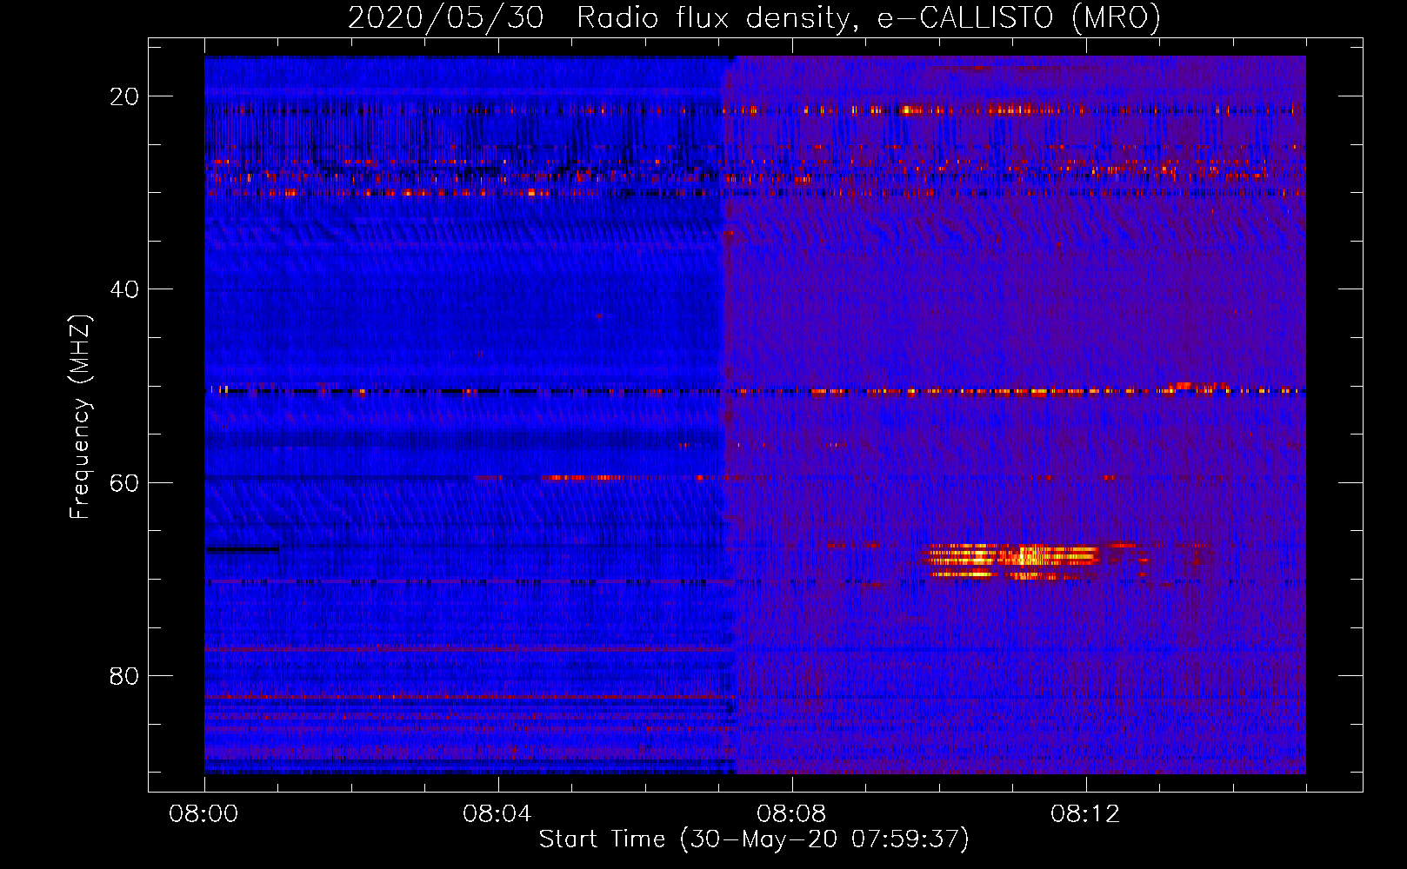Click the '08:08' time tick label
This screenshot has height=869, width=1407.
791,814
